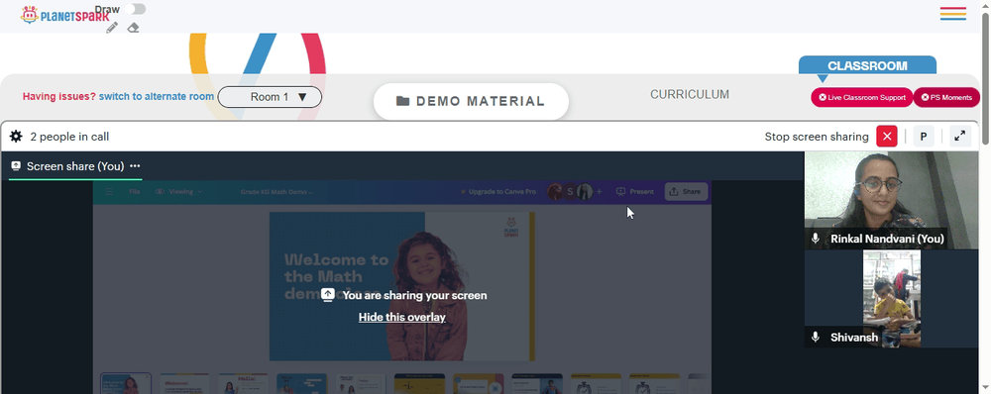The width and height of the screenshot is (991, 394).
Task: Select the eraser tool
Action: pos(133,27)
